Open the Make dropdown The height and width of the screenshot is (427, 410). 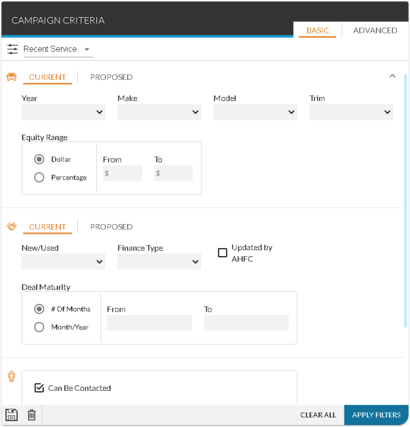(159, 112)
